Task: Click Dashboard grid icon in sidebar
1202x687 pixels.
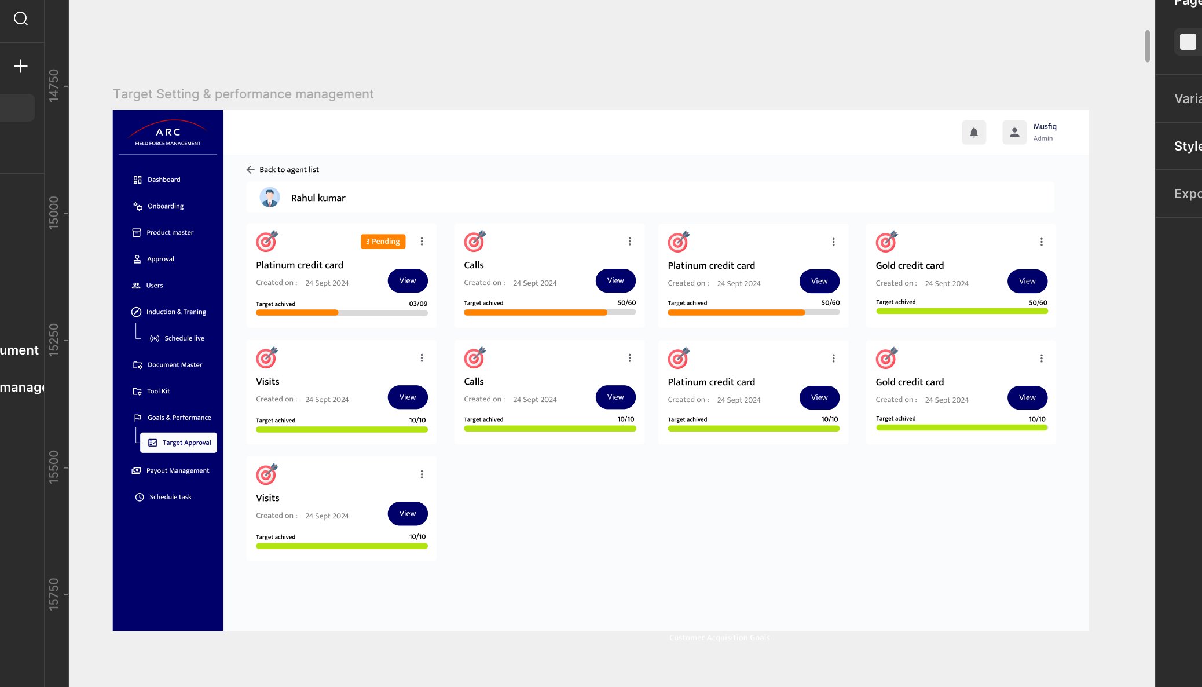Action: coord(137,180)
